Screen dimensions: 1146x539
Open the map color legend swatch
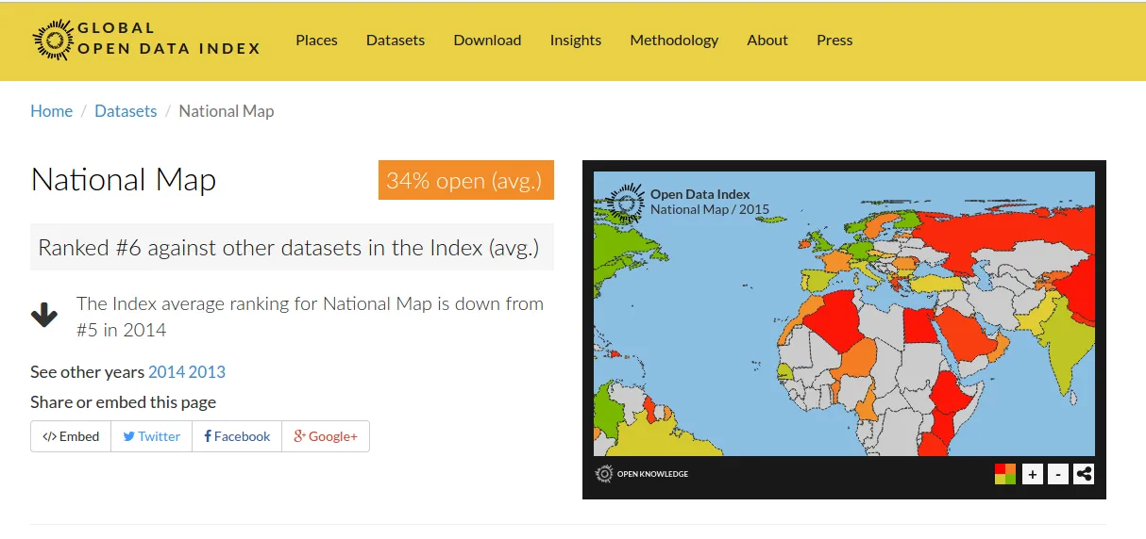(x=1005, y=474)
